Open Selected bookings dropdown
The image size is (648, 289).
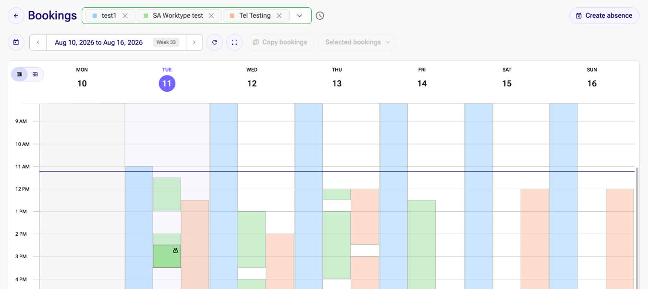click(357, 42)
